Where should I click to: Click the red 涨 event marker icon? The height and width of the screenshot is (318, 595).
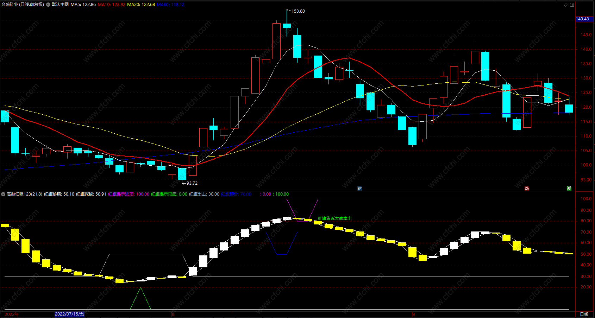527,189
